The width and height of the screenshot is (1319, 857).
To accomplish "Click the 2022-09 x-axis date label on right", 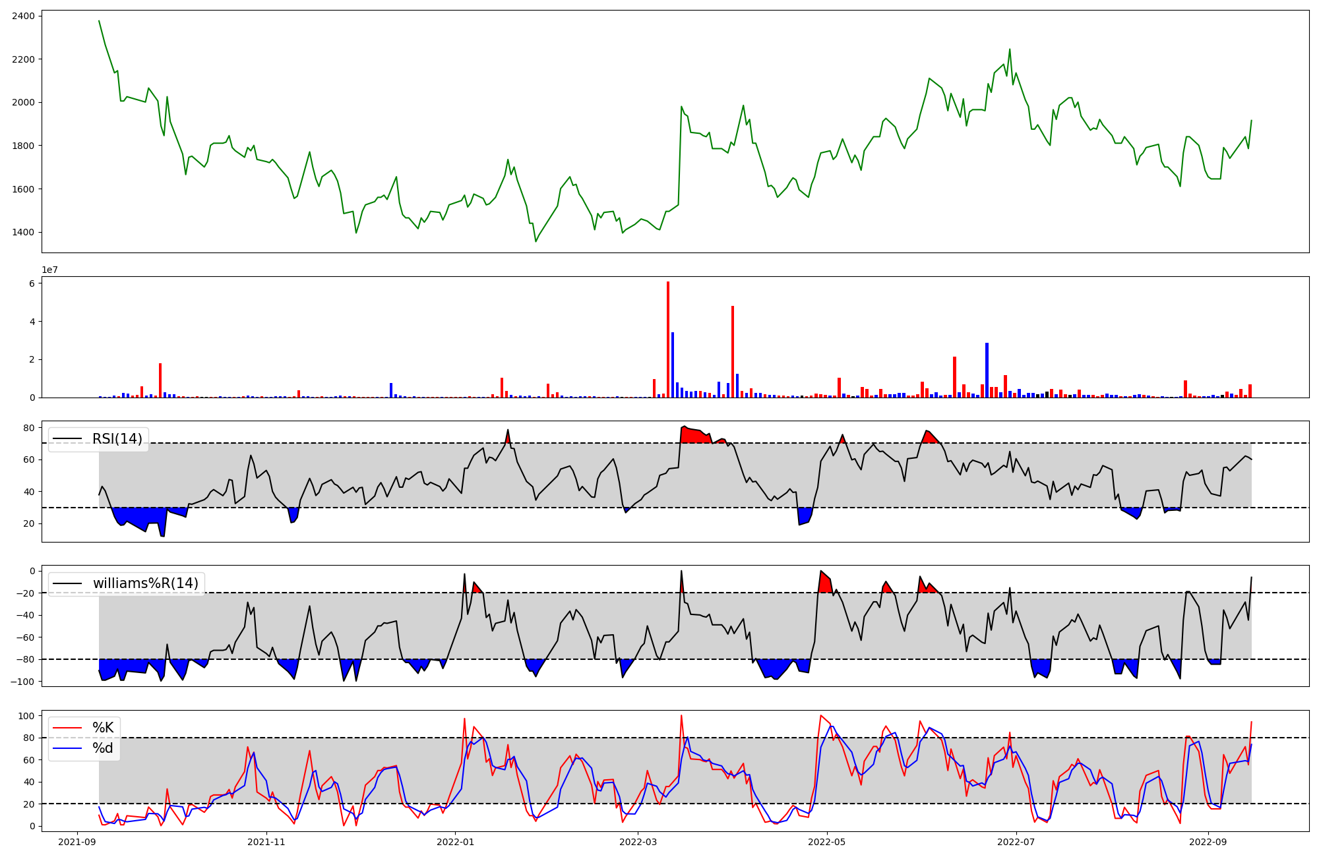I will pyautogui.click(x=1208, y=842).
